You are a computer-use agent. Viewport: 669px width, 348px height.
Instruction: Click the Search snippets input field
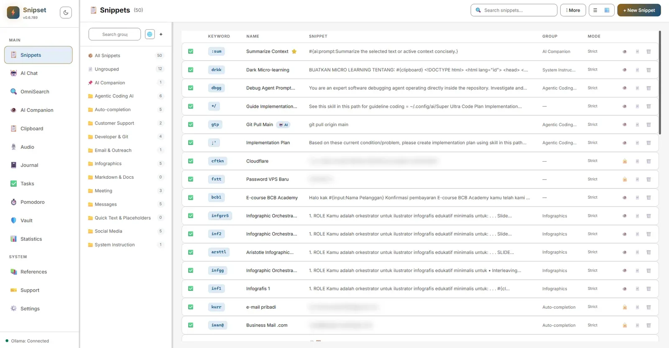(514, 10)
